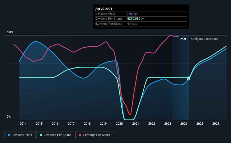Image resolution: width=231 pixels, height=143 pixels.
Task: Toggle the Dividend Yield legend button
Action: (x=20, y=135)
